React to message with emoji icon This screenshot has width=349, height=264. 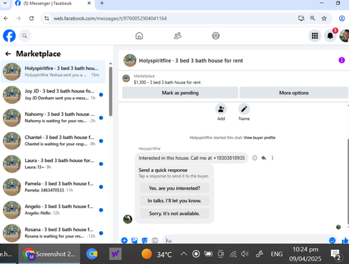(255, 158)
